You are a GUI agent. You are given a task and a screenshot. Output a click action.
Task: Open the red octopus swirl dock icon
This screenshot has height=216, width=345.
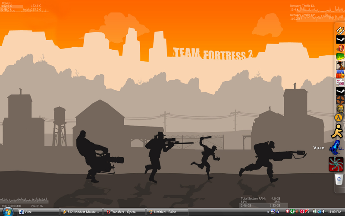[336, 164]
